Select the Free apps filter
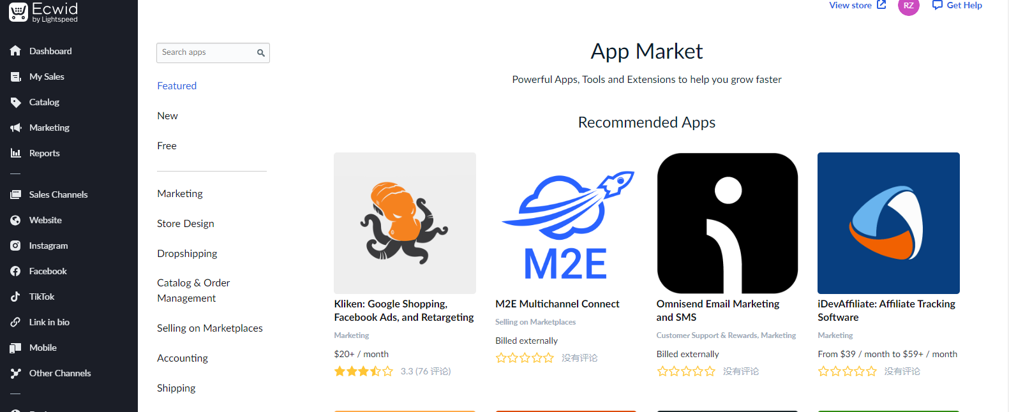 click(167, 145)
